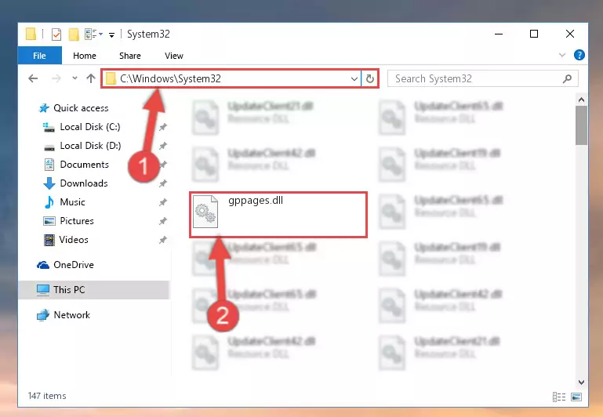Select Network in navigation pane
Image resolution: width=603 pixels, height=417 pixels.
72,315
